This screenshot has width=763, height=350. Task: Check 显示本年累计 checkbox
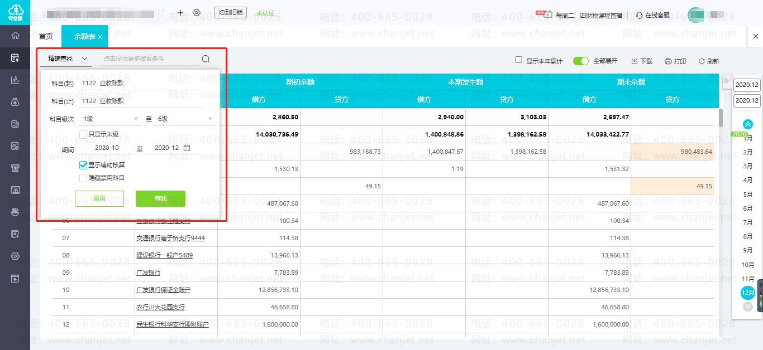point(519,60)
